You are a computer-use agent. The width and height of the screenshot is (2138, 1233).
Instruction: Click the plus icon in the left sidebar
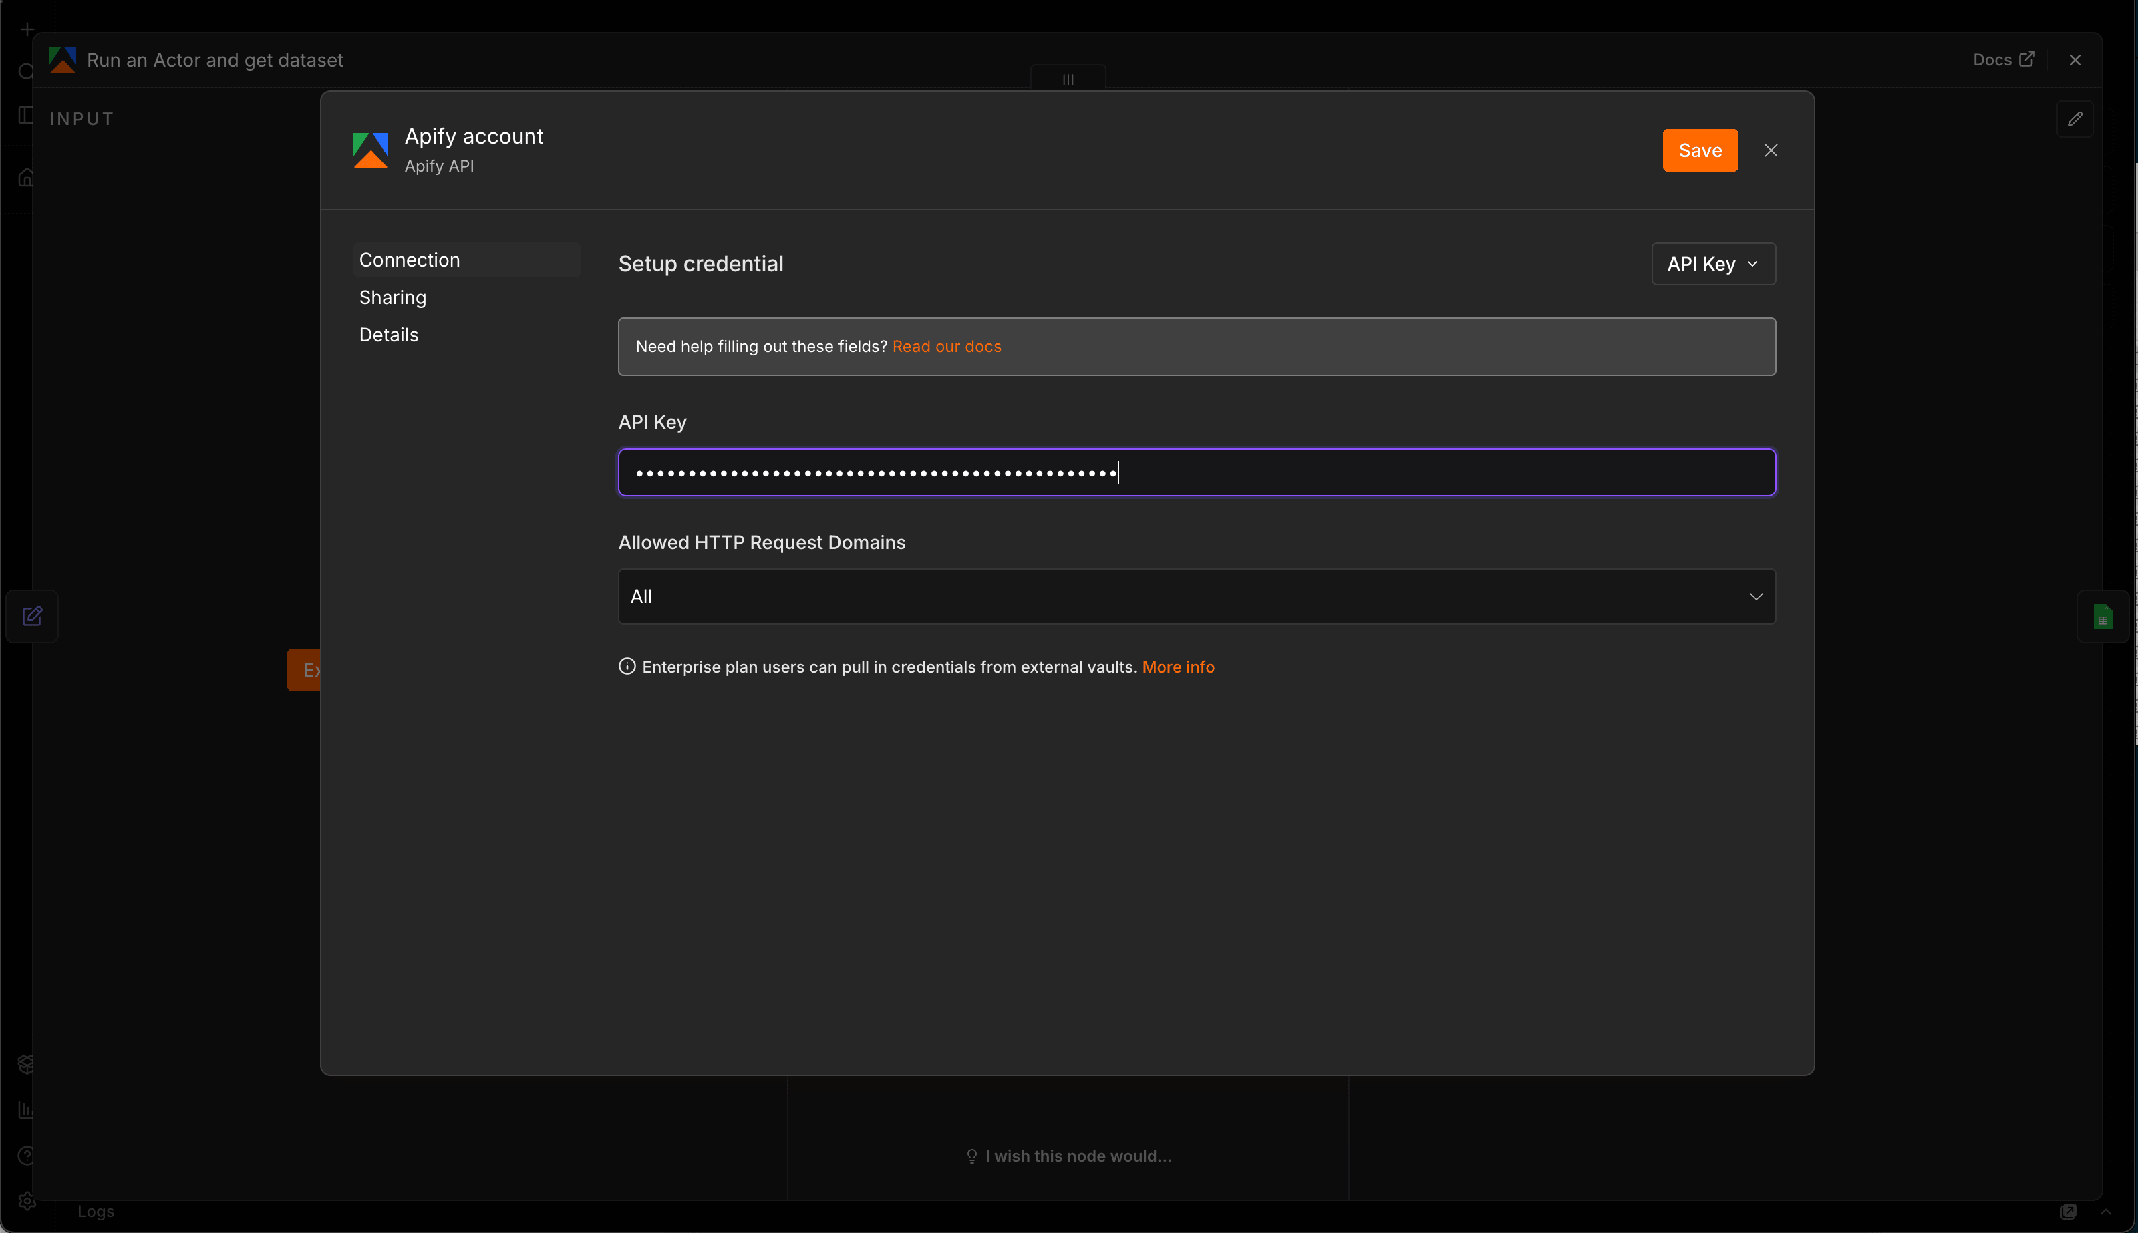(27, 29)
